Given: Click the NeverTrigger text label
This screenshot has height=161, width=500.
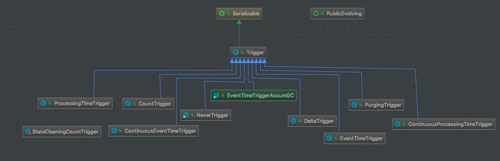Looking at the screenshot, I should click(x=212, y=115).
